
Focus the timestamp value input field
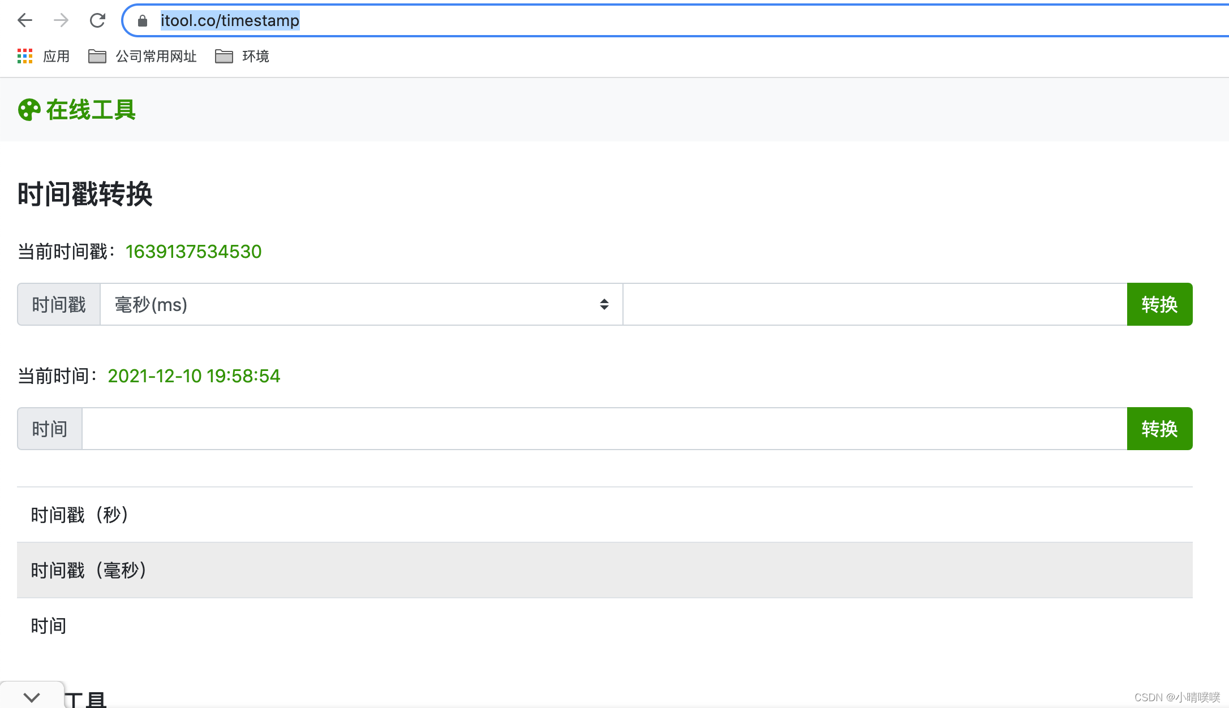click(x=874, y=304)
